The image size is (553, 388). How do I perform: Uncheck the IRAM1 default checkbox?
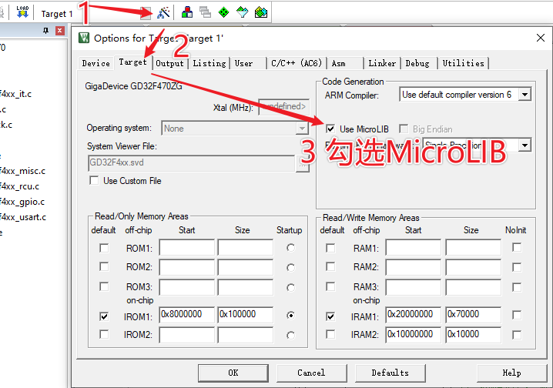coord(330,316)
